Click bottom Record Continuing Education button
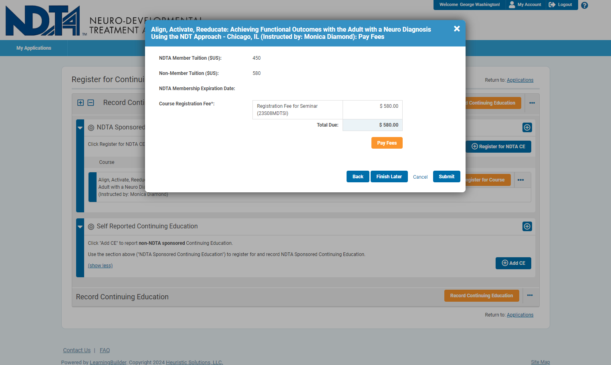611x365 pixels. click(x=482, y=296)
